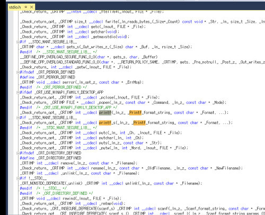Click the #define _CRT_PERROR_DEFINED line

(48, 77)
